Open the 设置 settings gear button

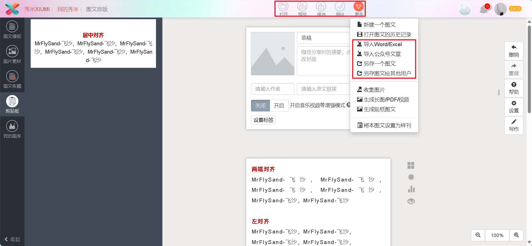pyautogui.click(x=514, y=107)
